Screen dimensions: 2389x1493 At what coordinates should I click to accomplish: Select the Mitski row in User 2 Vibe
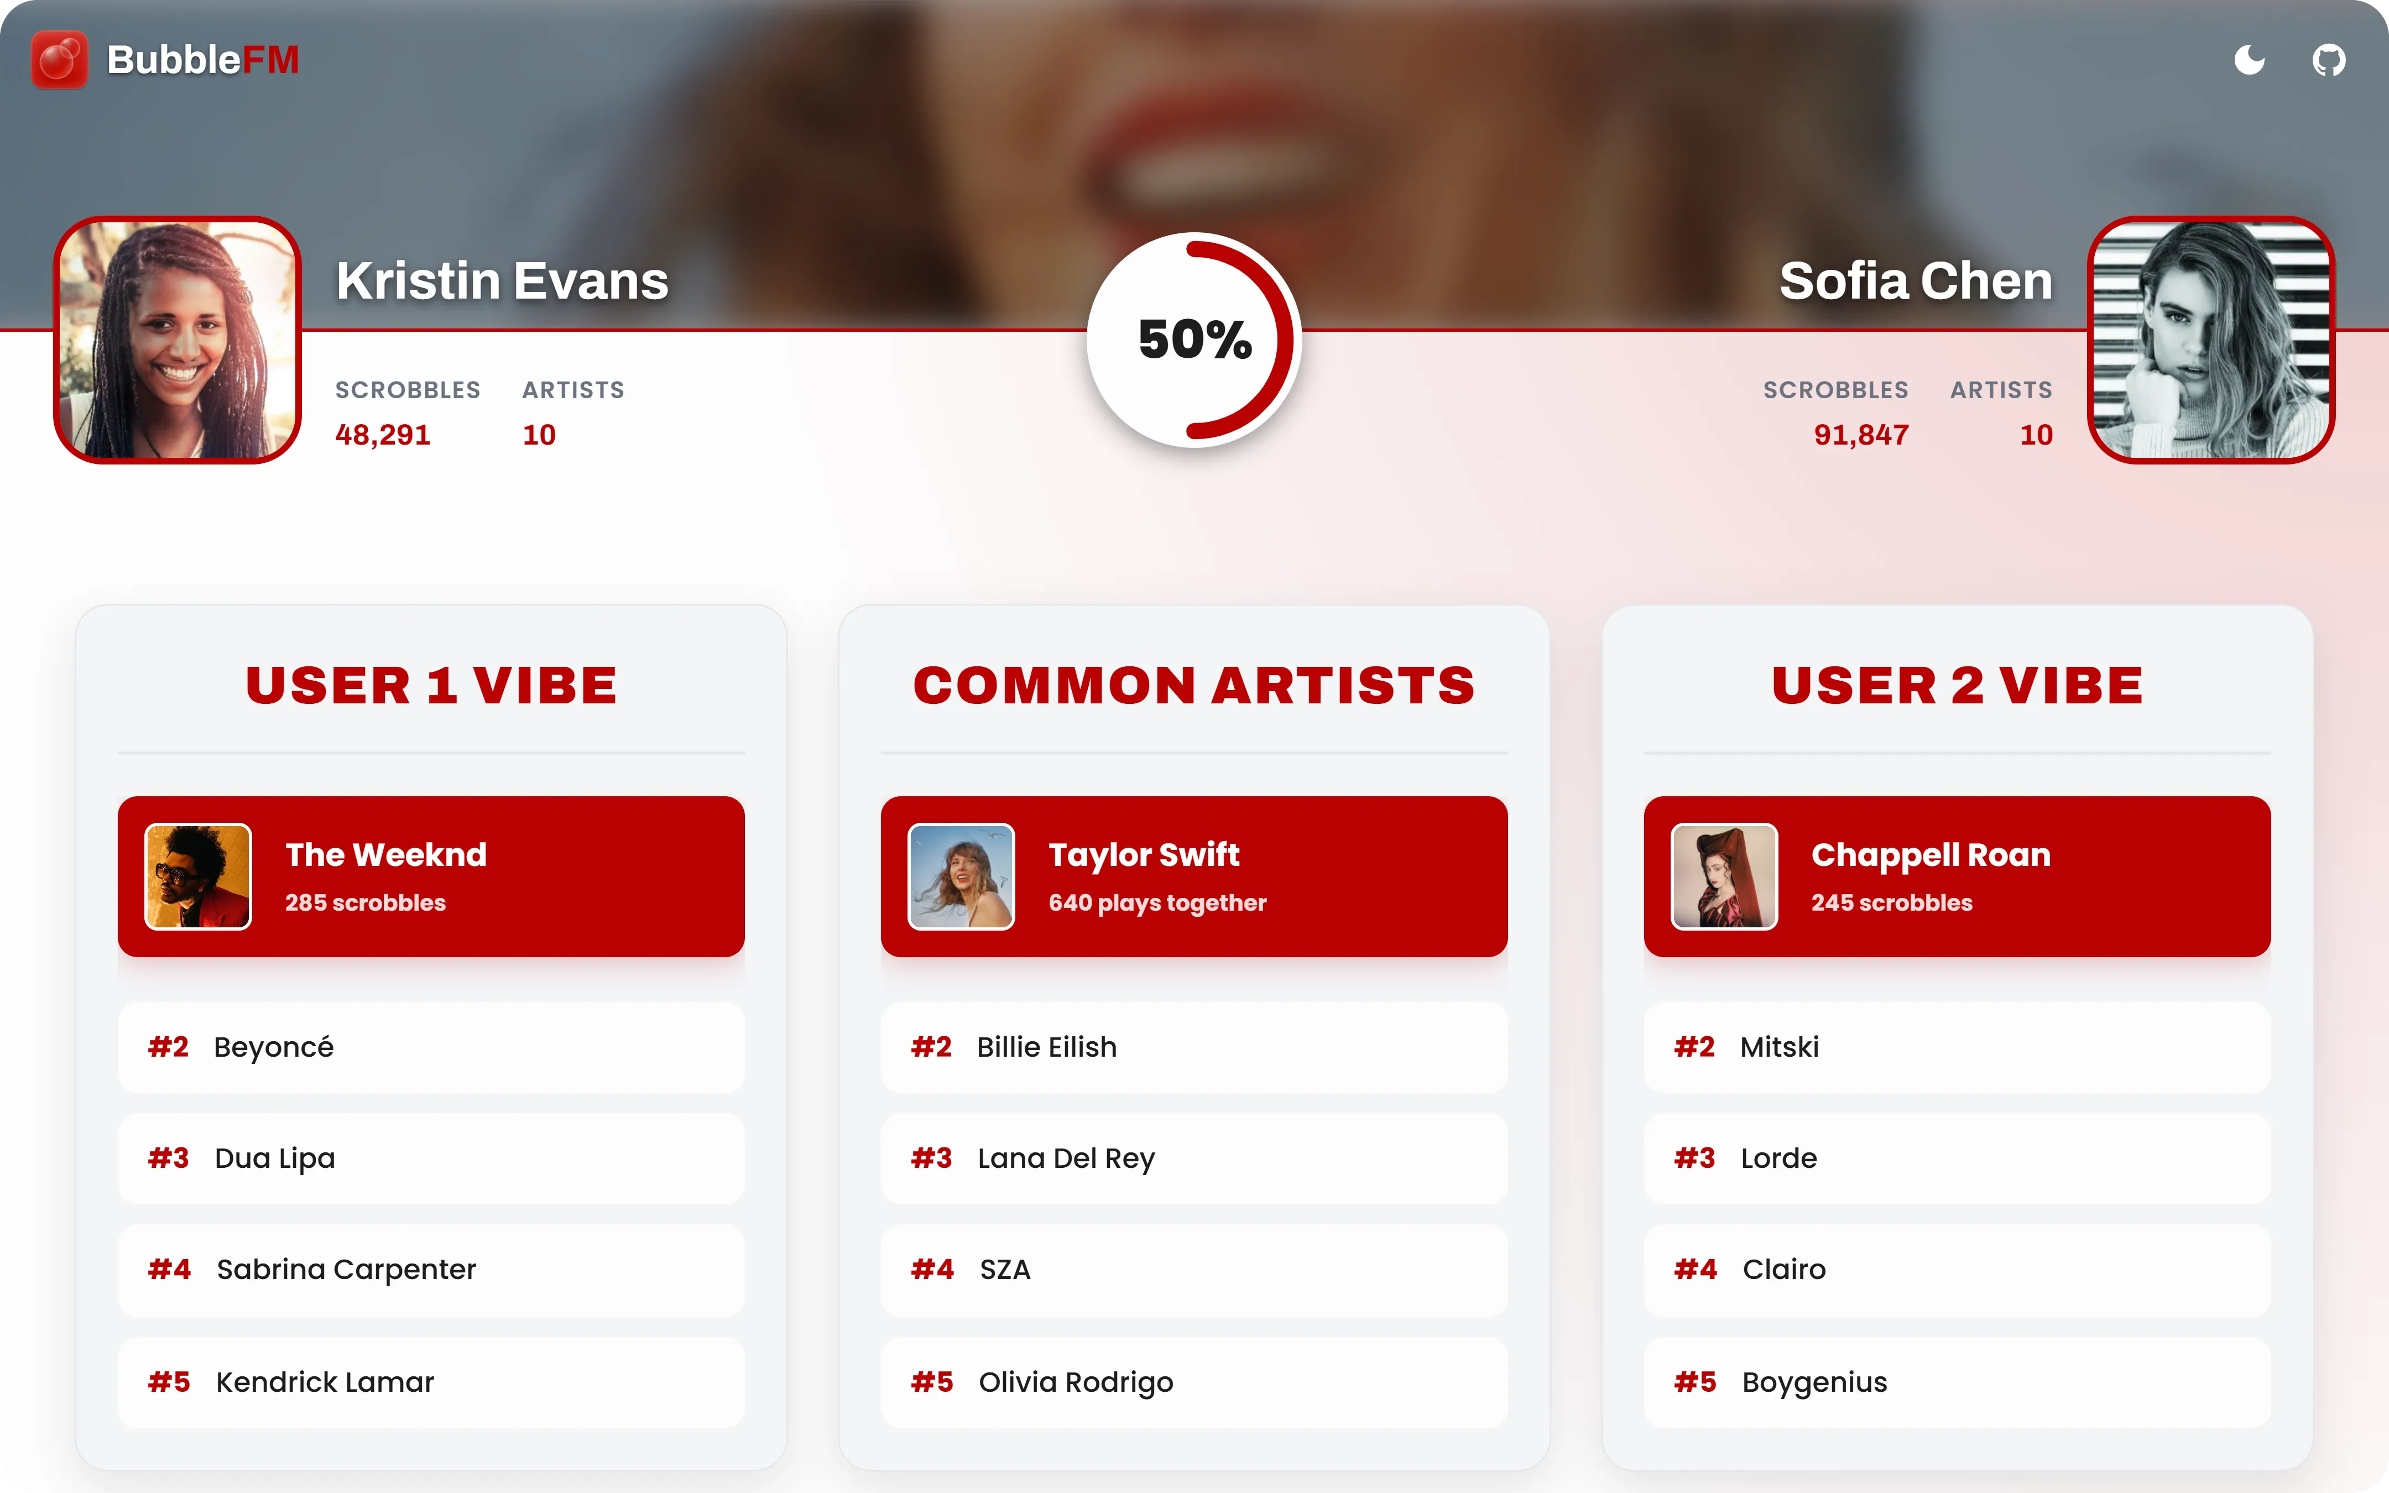pos(1958,1048)
